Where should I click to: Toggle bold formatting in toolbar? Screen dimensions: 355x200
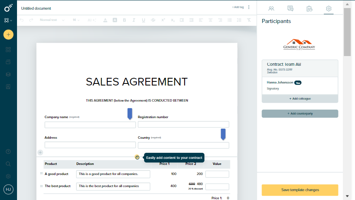[x=124, y=20]
